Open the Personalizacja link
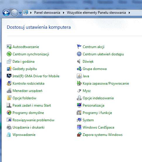This screenshot has width=142, height=162. [x=93, y=105]
